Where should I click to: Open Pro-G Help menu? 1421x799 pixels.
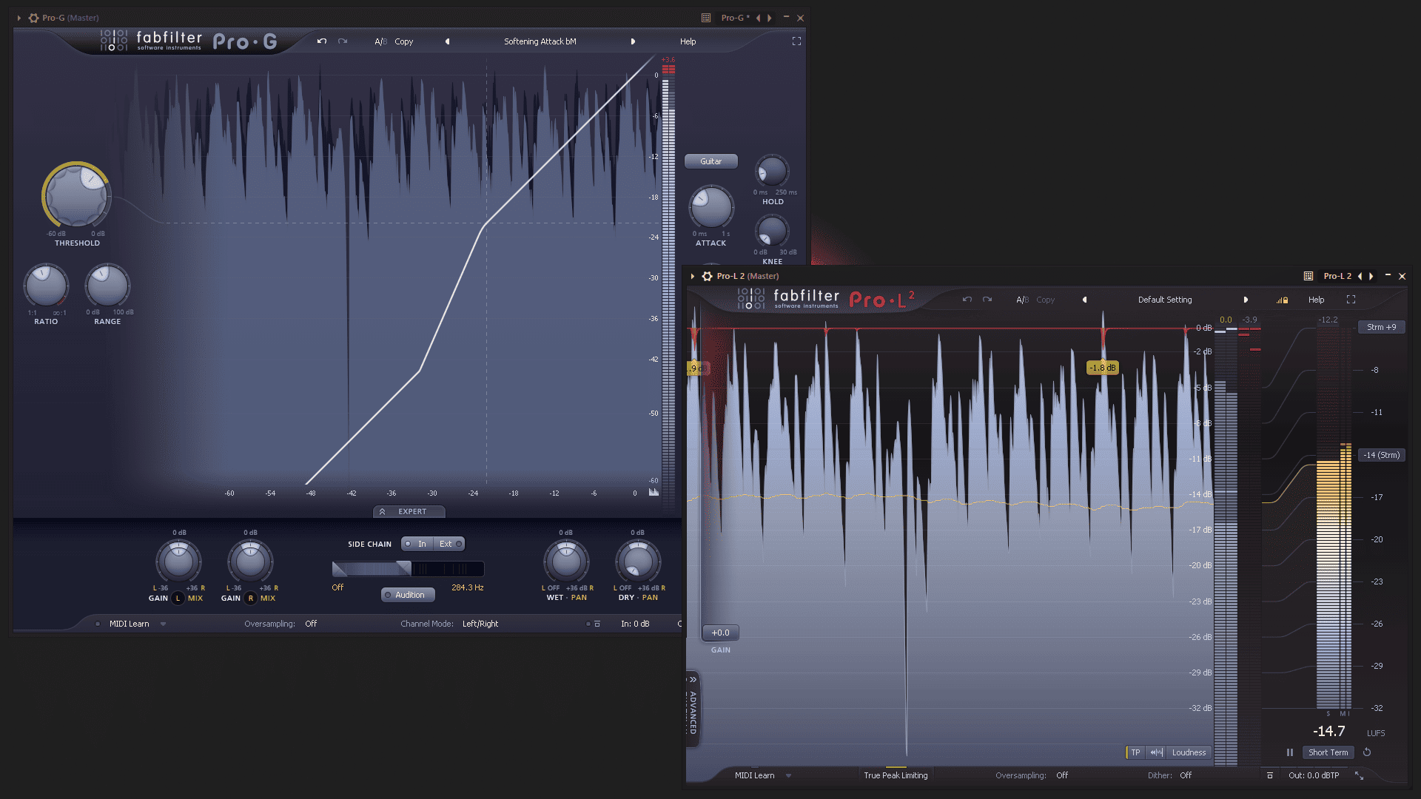click(x=688, y=41)
